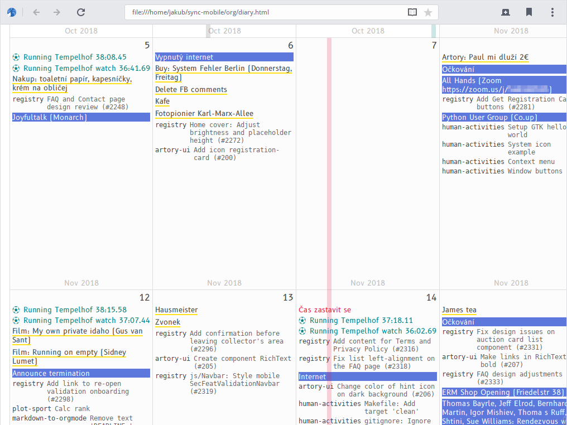Click soccer ball icon beside Running Tempelhof 37:18.11
The width and height of the screenshot is (567, 425).
(x=302, y=320)
